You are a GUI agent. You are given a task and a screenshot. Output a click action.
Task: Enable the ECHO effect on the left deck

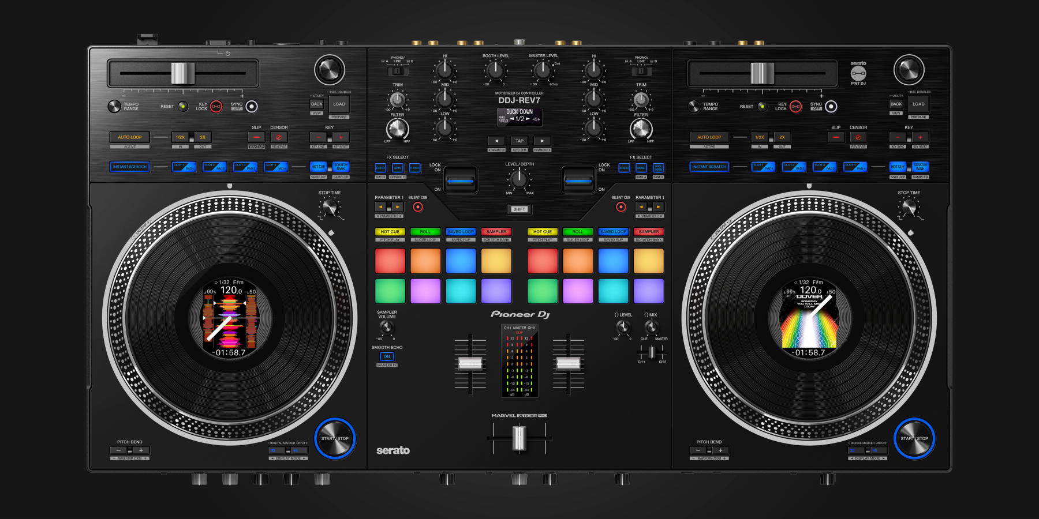[381, 167]
